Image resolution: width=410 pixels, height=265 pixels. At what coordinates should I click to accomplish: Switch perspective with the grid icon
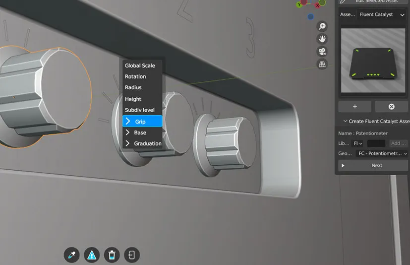click(x=322, y=64)
